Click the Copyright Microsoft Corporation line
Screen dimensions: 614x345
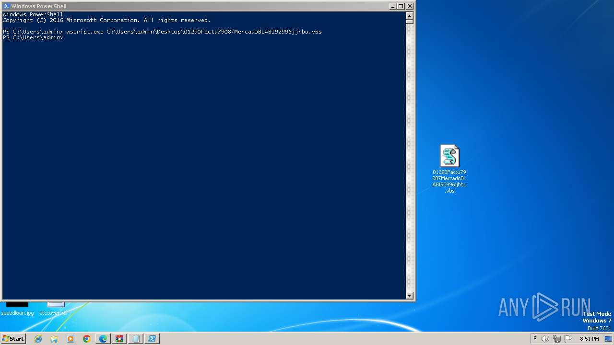click(x=106, y=20)
